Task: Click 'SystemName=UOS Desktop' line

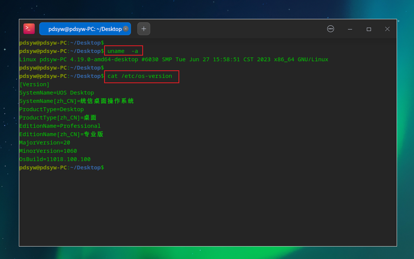Action: point(57,93)
